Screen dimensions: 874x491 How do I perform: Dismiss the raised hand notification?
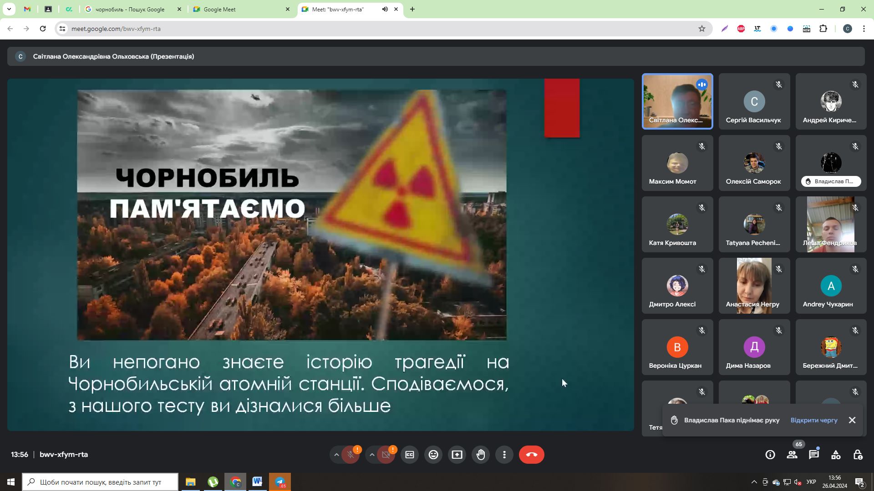tap(852, 420)
